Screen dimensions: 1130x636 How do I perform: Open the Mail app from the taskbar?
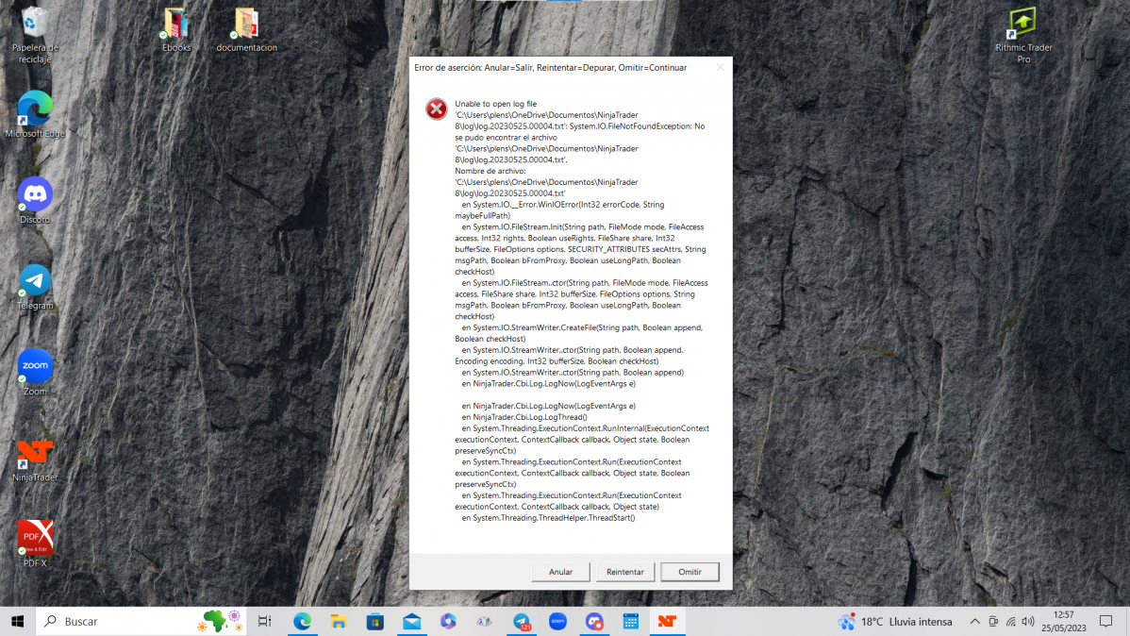[x=411, y=622]
